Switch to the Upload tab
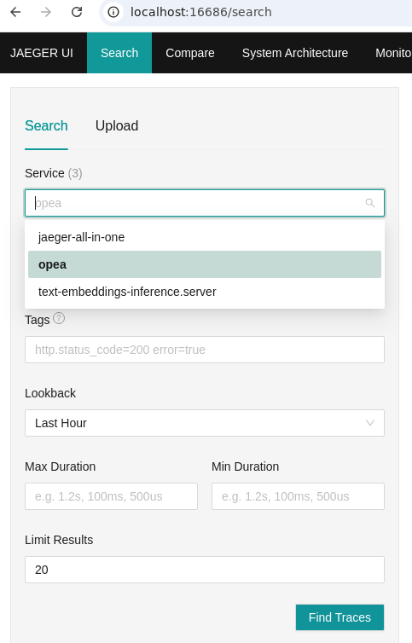This screenshot has width=412, height=643. coord(117,126)
